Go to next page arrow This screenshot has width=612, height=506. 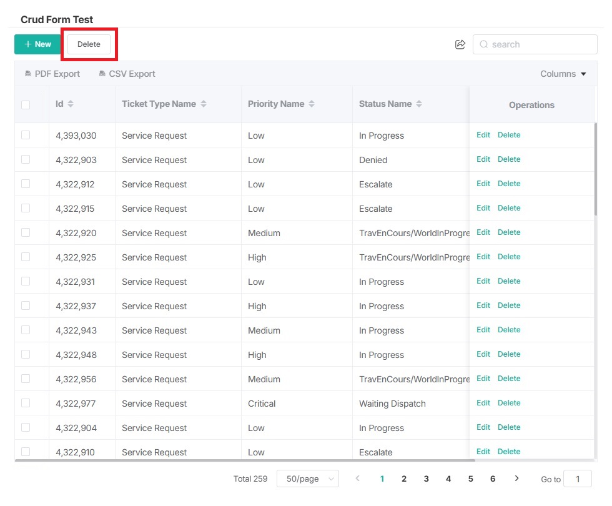coord(516,479)
